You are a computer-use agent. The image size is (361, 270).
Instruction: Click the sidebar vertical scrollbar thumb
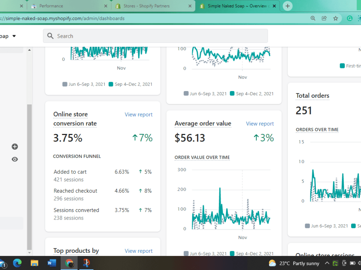(30, 177)
